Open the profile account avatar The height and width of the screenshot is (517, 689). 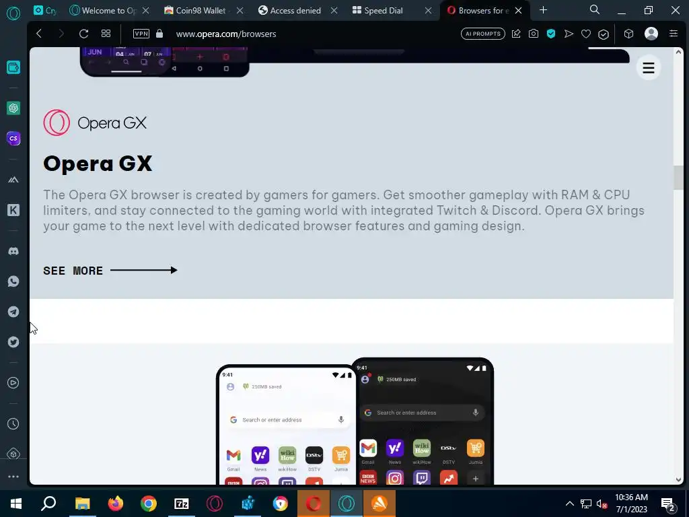651,34
